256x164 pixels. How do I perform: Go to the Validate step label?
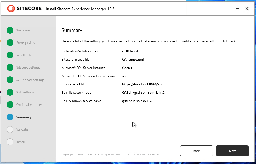22,130
